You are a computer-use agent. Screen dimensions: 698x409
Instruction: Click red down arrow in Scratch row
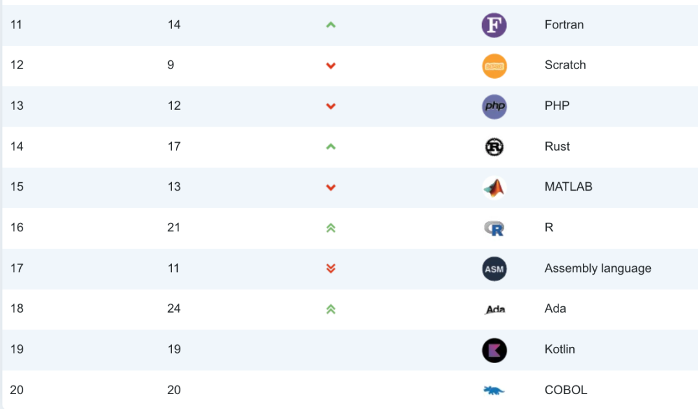[x=331, y=66]
